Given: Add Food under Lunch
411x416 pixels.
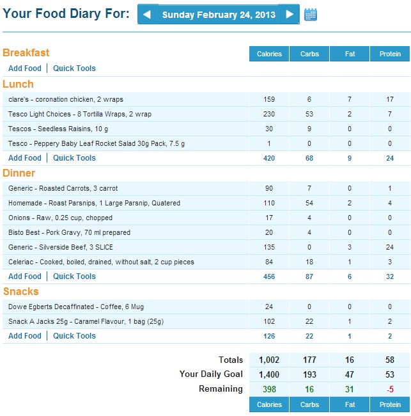Looking at the screenshot, I should (25, 158).
